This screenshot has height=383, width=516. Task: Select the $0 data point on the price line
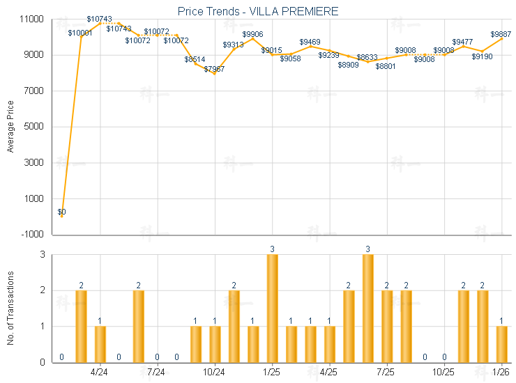[x=62, y=217]
